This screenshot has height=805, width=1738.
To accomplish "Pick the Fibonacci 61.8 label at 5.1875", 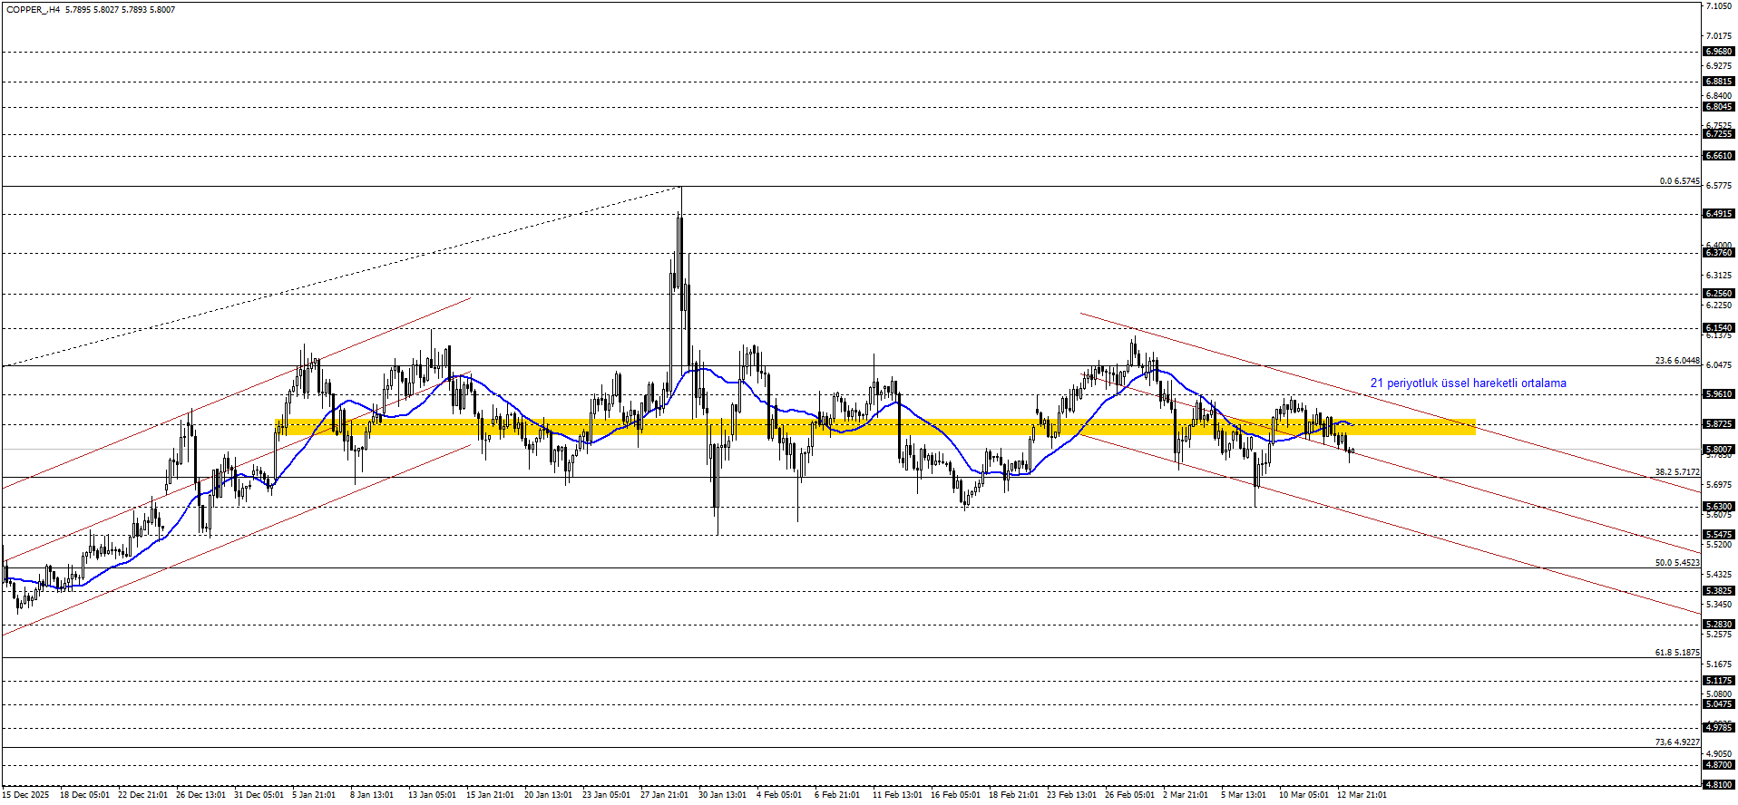I will click(1676, 653).
